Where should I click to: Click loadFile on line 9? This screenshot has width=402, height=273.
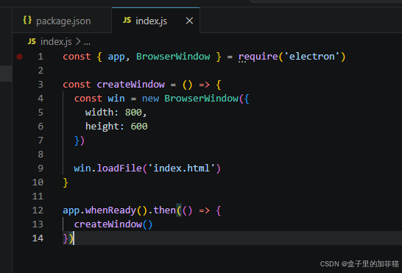[x=119, y=169]
